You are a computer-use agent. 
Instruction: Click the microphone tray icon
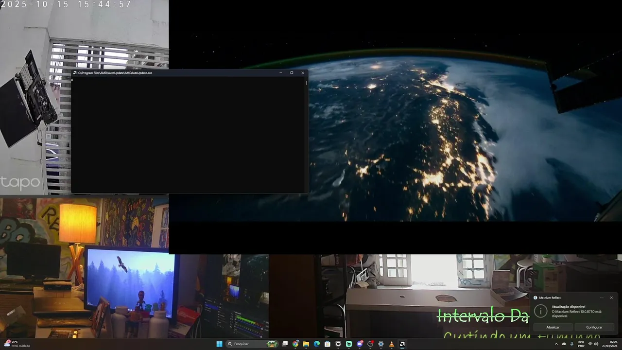[572, 344]
